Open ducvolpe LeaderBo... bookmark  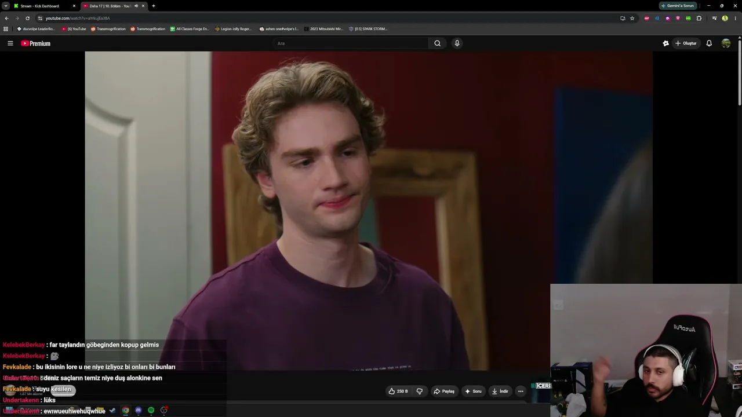(x=36, y=29)
